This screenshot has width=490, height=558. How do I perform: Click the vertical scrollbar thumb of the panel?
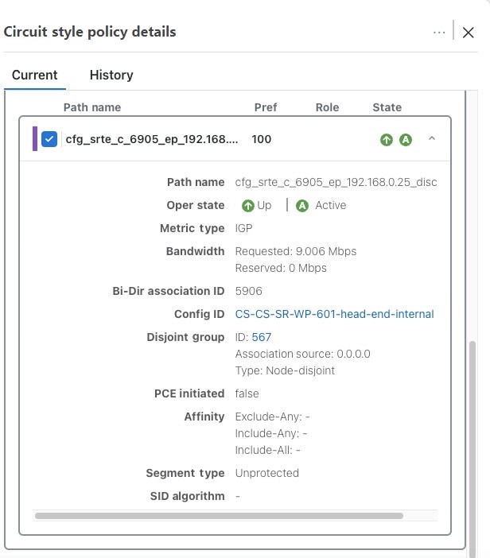(x=472, y=448)
